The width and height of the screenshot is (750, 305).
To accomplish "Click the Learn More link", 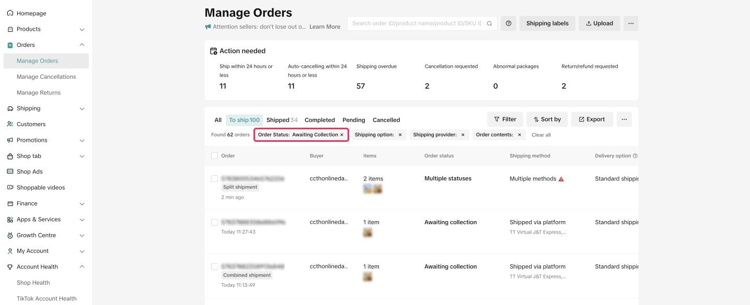I will (325, 27).
